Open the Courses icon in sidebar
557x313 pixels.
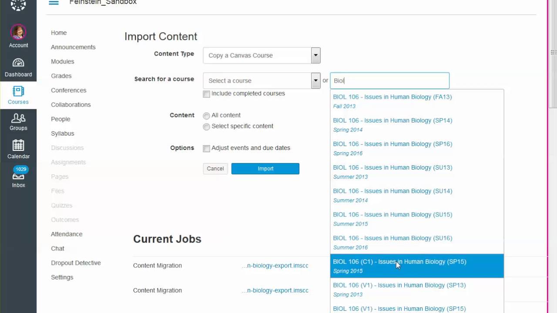18,91
